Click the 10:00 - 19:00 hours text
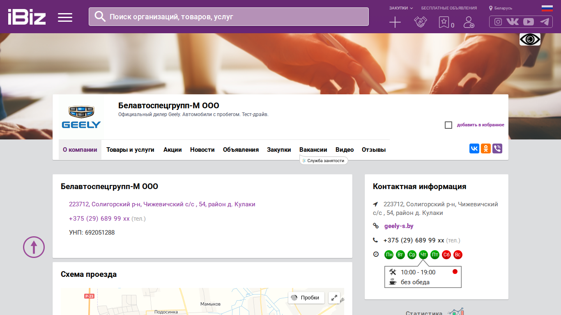Screen dimensions: 561x315 click(418, 272)
